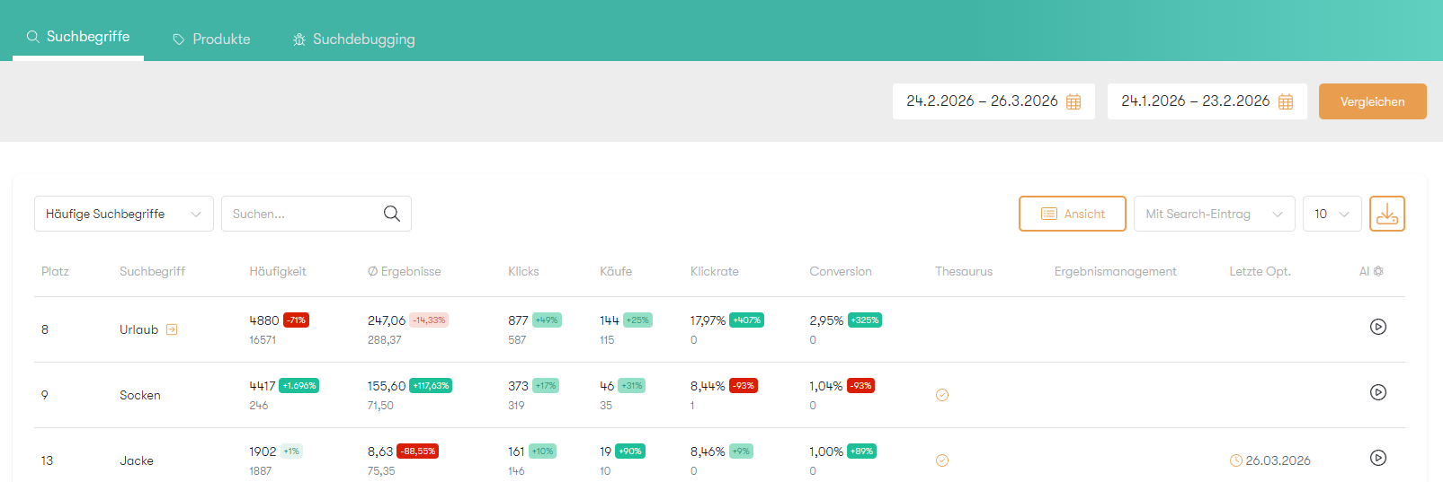This screenshot has width=1443, height=482.
Task: Open the Suchdebugging tab
Action: [354, 39]
